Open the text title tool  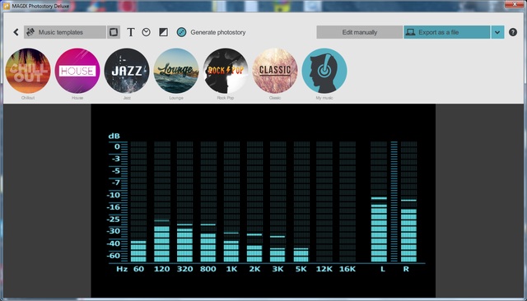pos(131,32)
